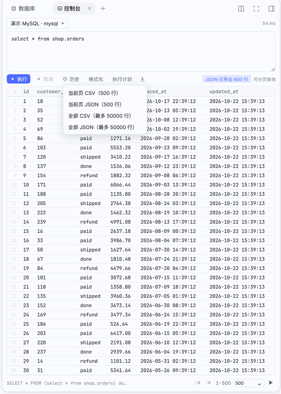Select amount 1101.12
281x394 pixels.
coord(121,361)
